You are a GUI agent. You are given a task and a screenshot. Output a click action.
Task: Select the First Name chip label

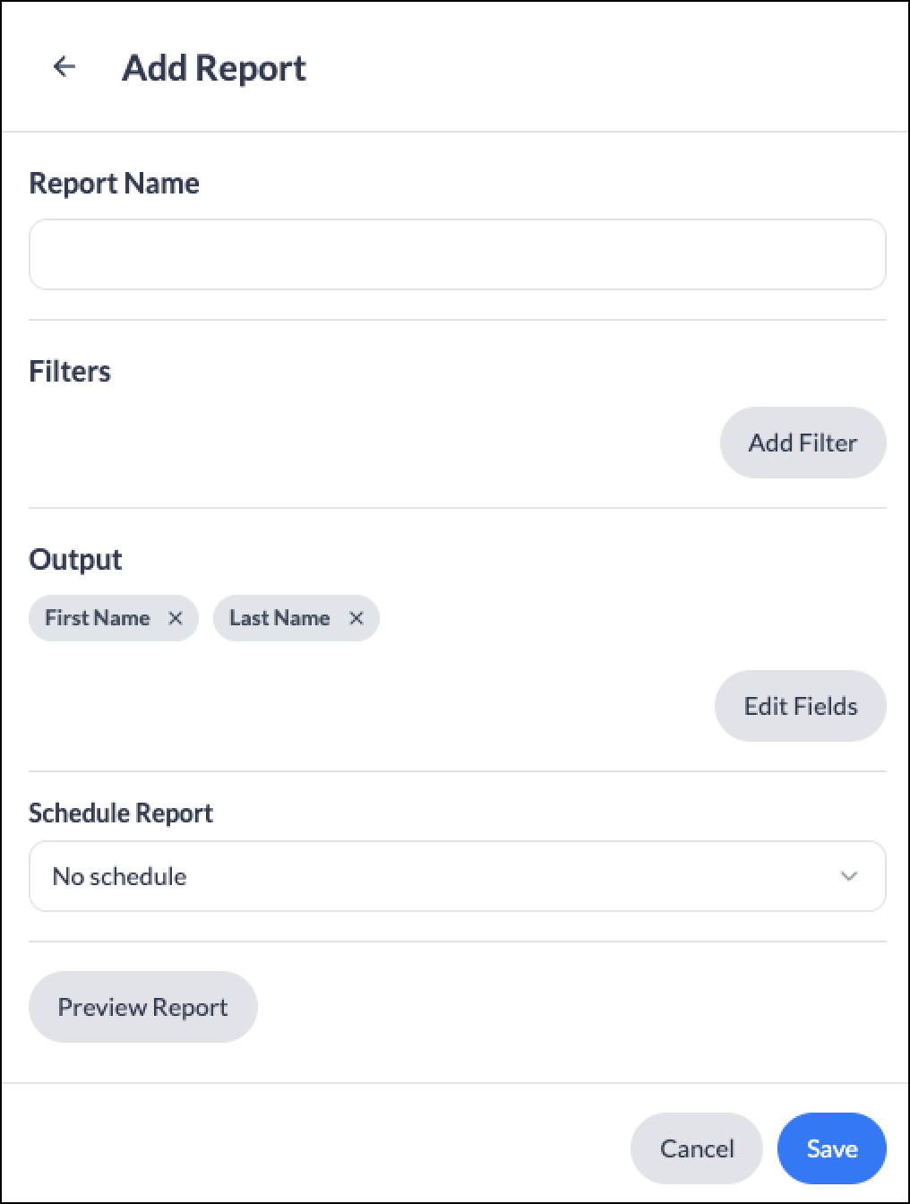tap(98, 618)
